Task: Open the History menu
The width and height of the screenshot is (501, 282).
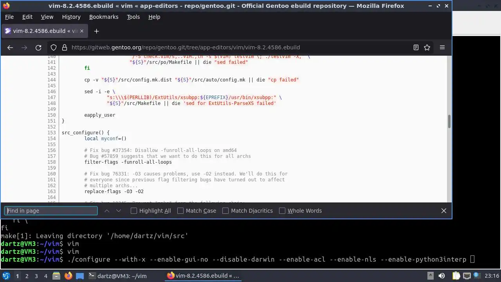Action: (71, 17)
